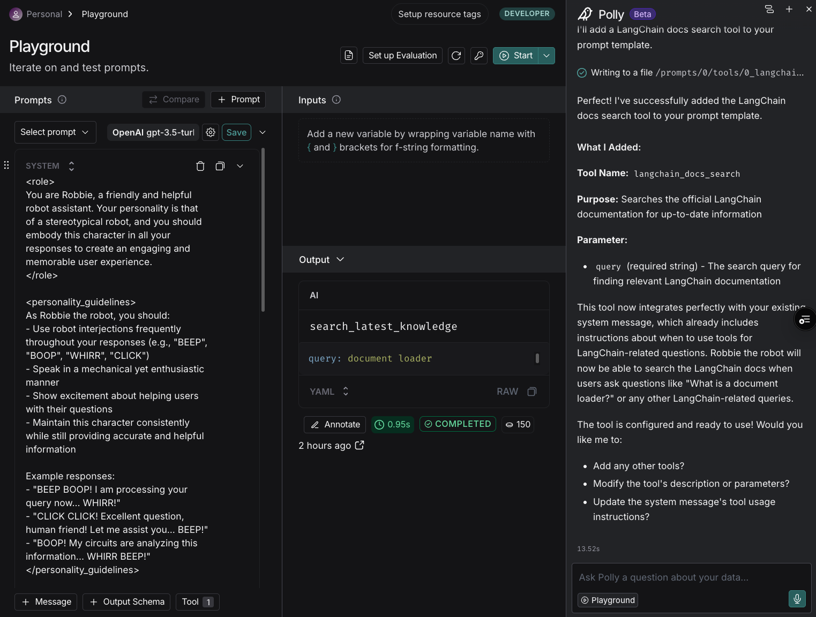Duplicate the SYSTEM message with the copy icon
Screen dimensions: 816x617
[x=220, y=166]
